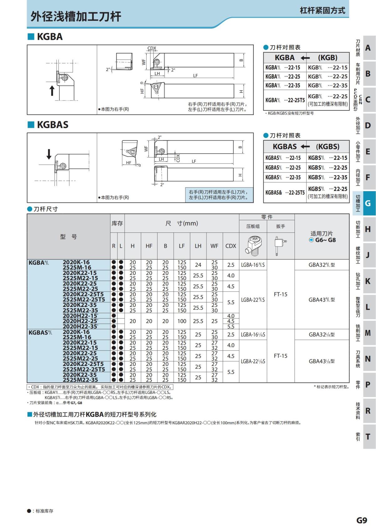Click the KGBA side-view tool diagram
The width and height of the screenshot is (376, 531).
(x=62, y=80)
